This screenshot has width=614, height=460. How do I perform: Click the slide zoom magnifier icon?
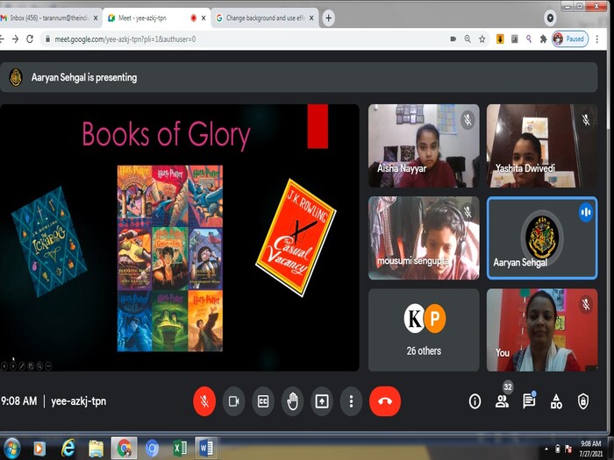(x=39, y=366)
